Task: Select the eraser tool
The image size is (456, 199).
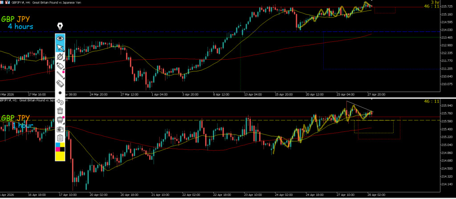Action: point(60,84)
